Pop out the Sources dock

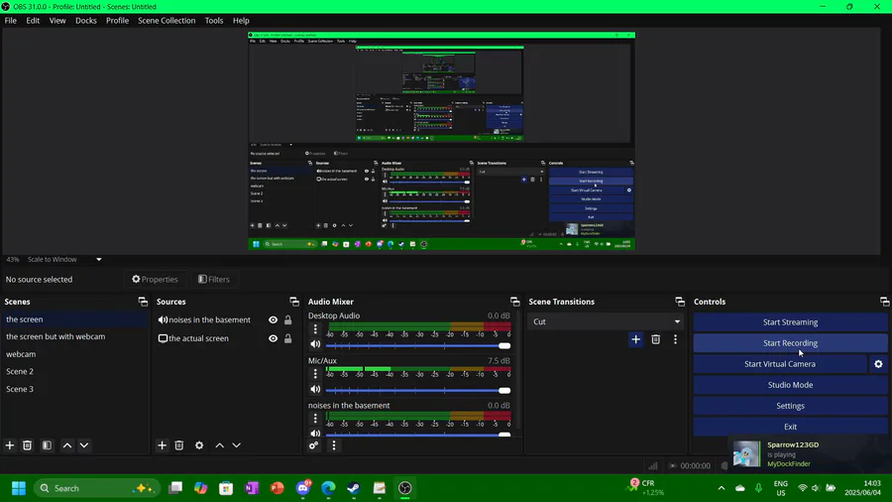(x=294, y=302)
